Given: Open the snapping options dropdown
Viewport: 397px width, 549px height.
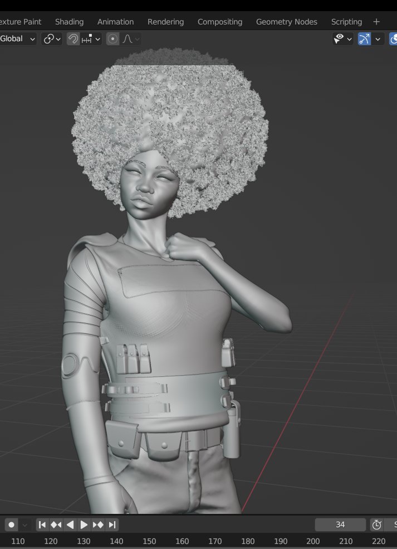Looking at the screenshot, I should pyautogui.click(x=91, y=39).
